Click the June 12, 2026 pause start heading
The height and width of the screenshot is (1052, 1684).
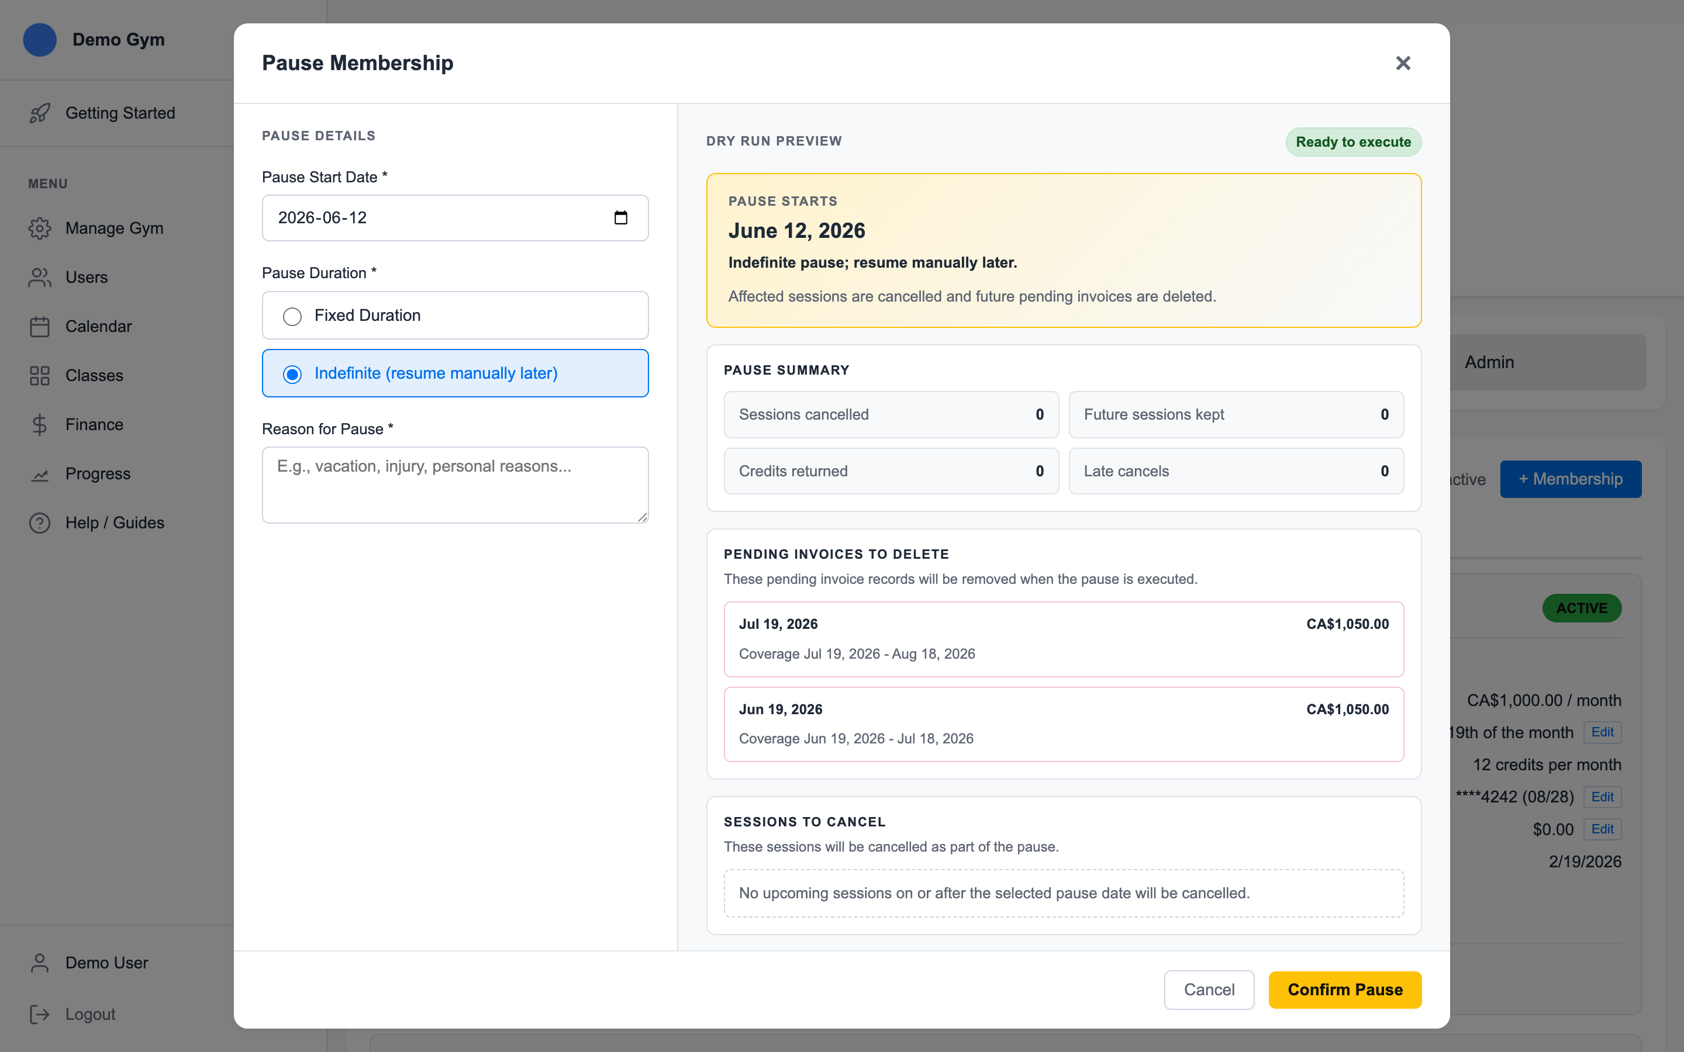[x=797, y=230]
